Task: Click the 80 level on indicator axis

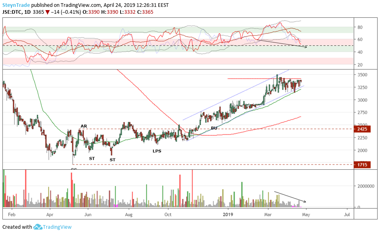Action: tap(360, 27)
